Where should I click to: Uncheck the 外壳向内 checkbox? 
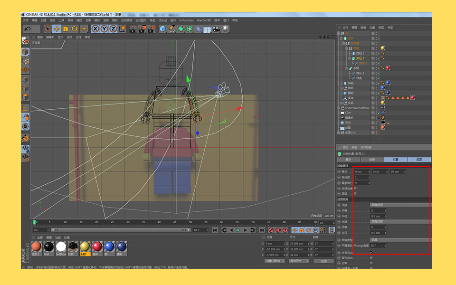371,252
